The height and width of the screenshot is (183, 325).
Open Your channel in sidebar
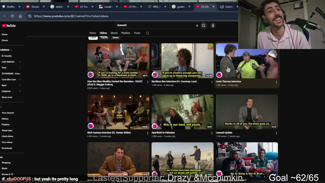(8, 113)
